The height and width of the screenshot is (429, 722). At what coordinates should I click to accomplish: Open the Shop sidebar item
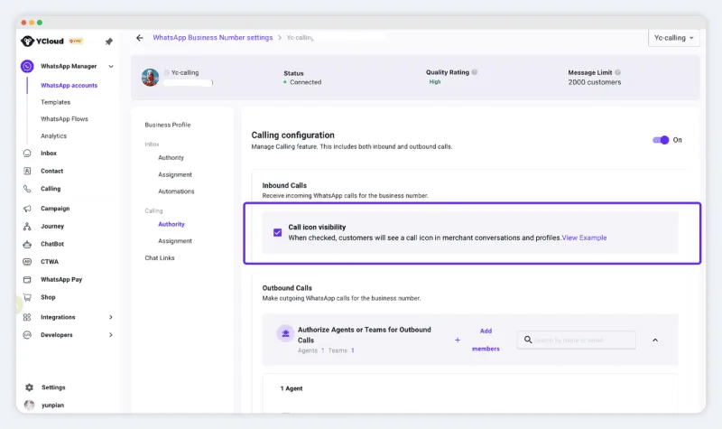(48, 297)
